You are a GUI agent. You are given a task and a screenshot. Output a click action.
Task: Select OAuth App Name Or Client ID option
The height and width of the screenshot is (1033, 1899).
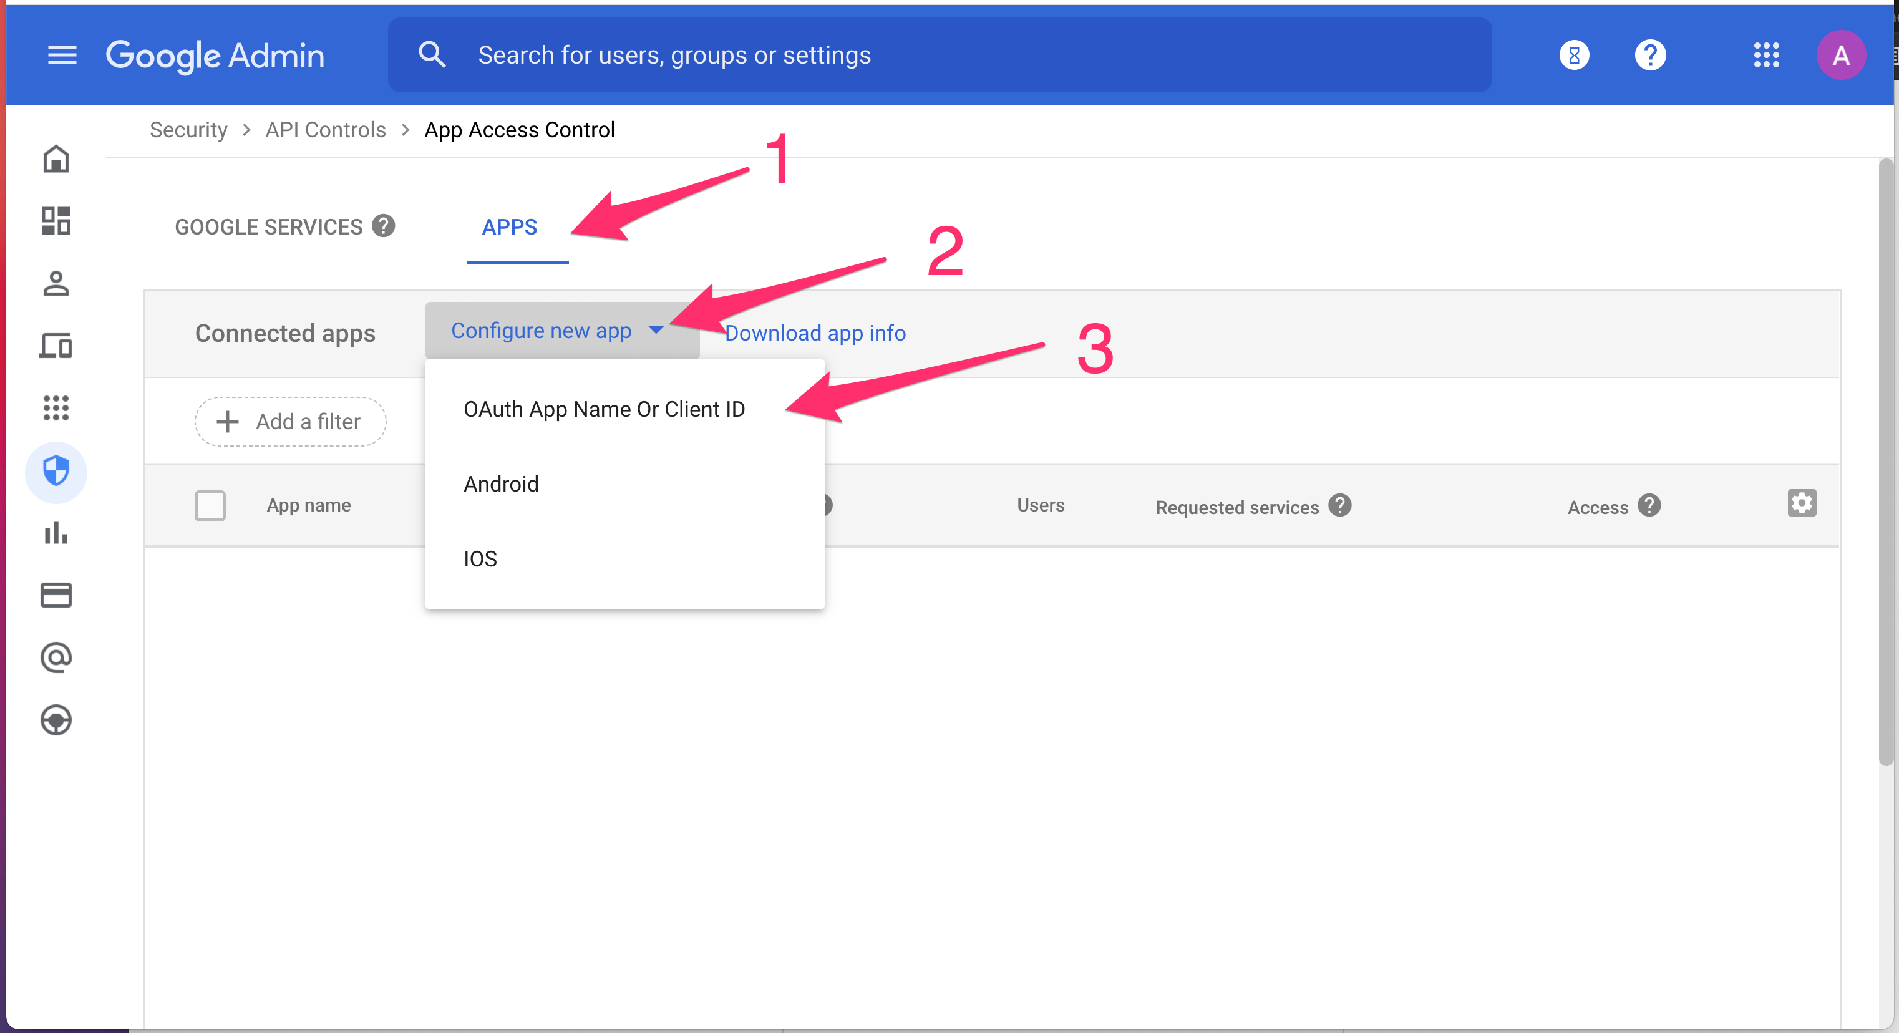tap(605, 409)
